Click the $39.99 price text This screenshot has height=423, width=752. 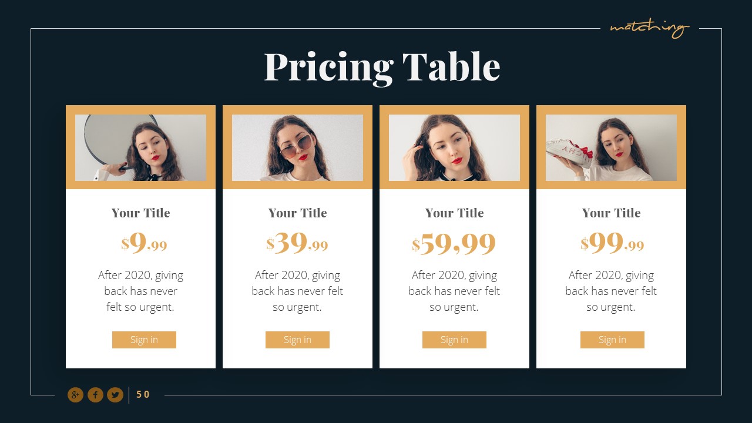[x=297, y=243]
